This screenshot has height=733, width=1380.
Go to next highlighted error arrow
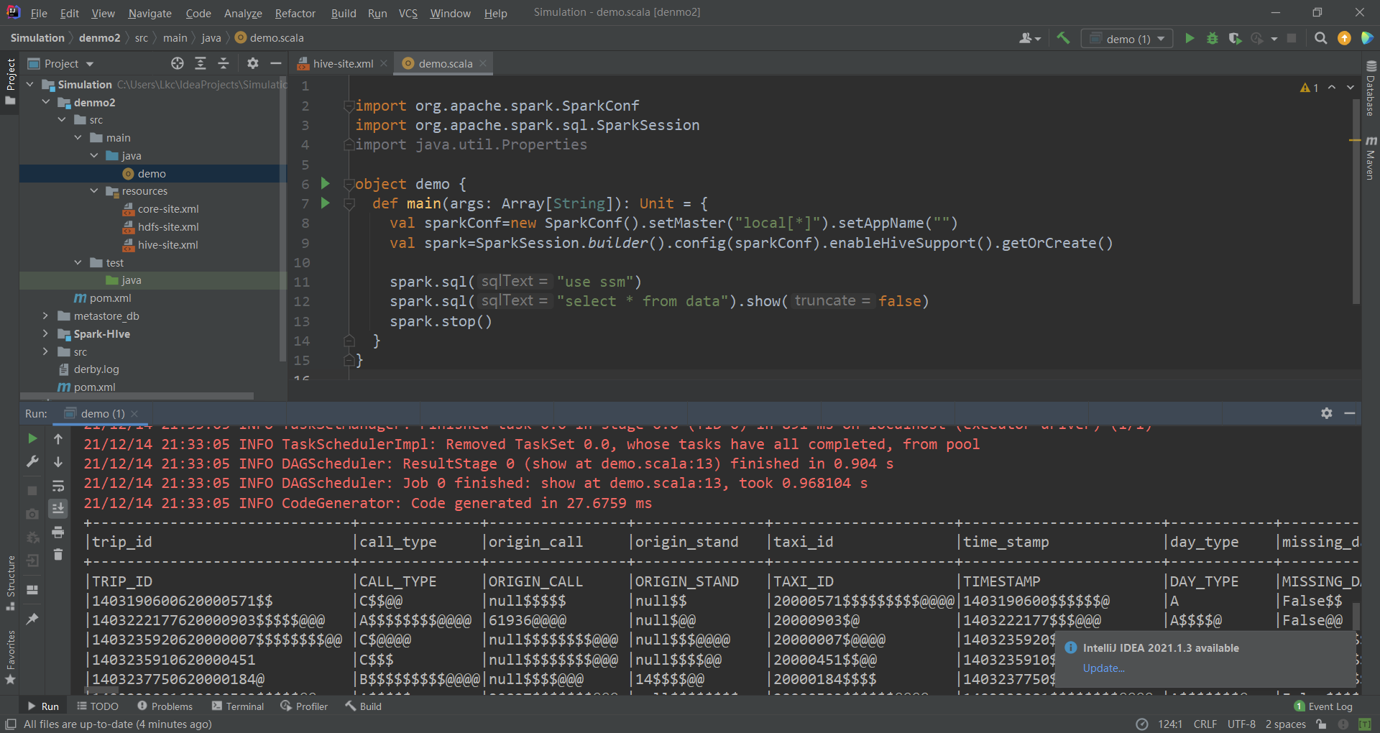(x=1351, y=88)
